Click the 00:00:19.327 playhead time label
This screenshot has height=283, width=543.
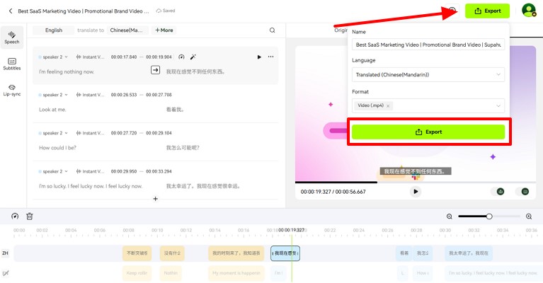coord(291,230)
